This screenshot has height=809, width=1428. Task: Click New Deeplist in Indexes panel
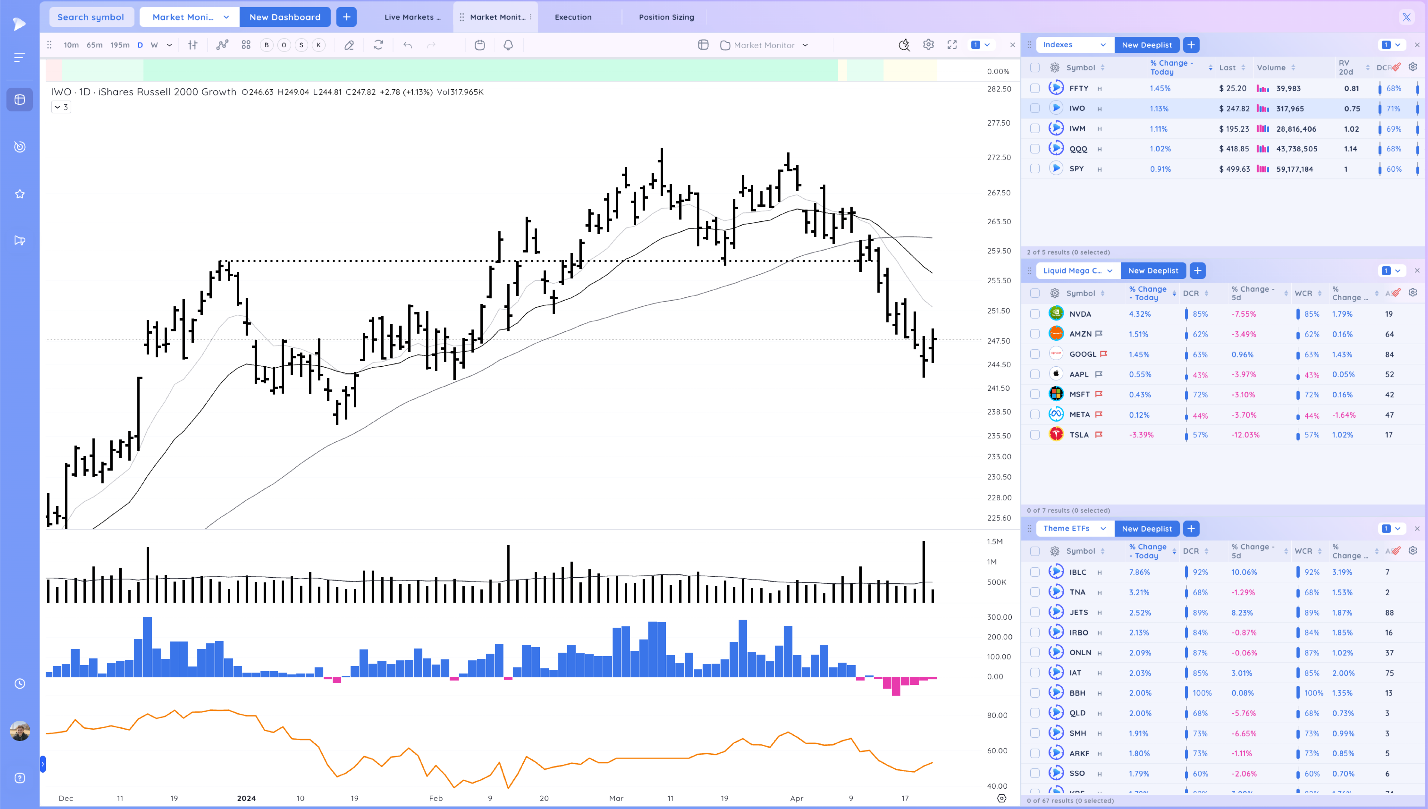1146,45
